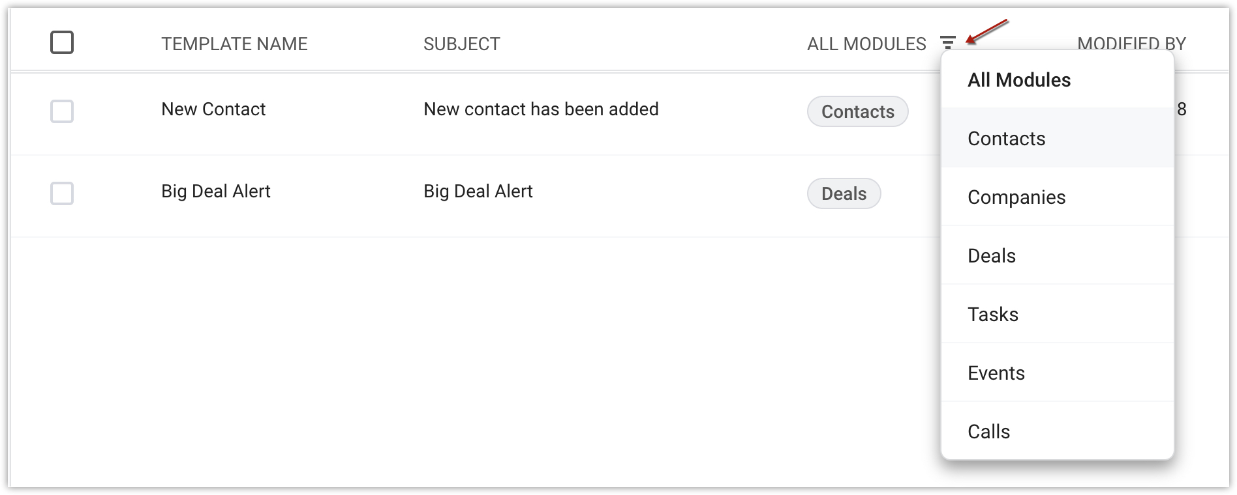
Task: Tick the select-all templates checkbox
Action: (62, 43)
